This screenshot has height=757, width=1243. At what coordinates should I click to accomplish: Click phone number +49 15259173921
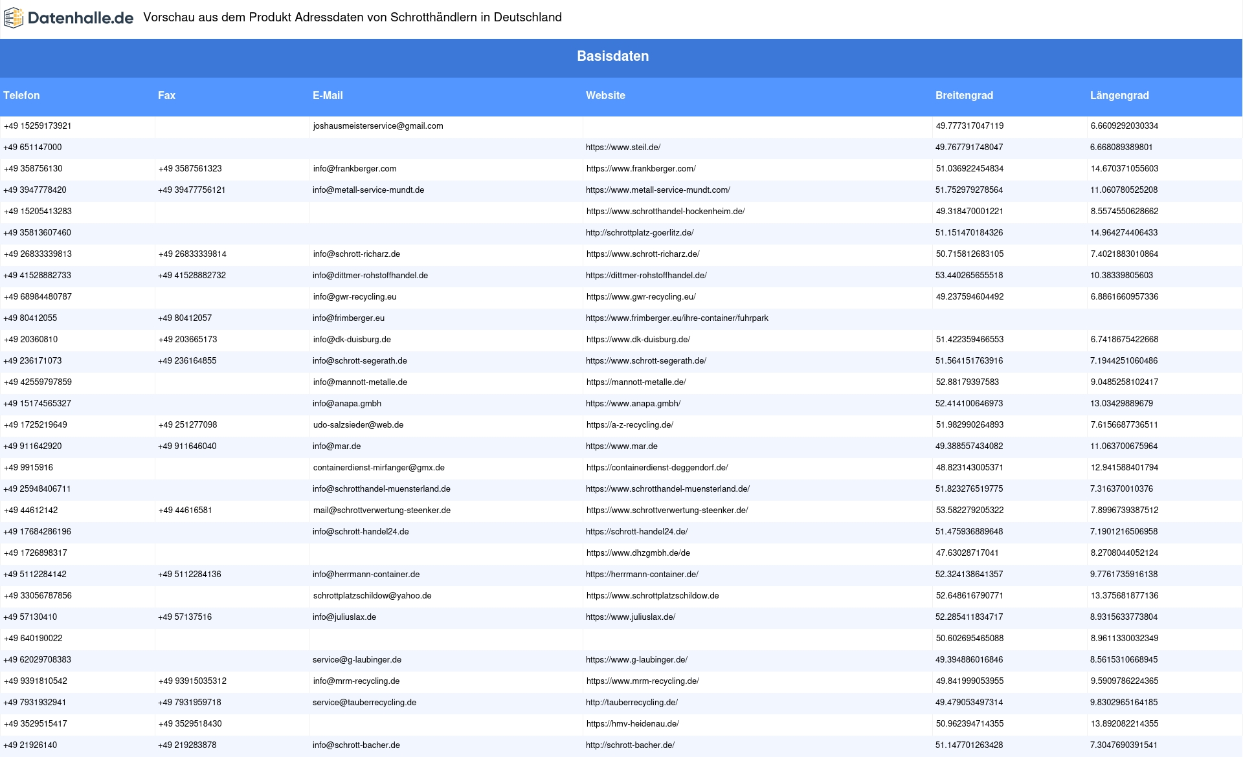[x=38, y=126]
